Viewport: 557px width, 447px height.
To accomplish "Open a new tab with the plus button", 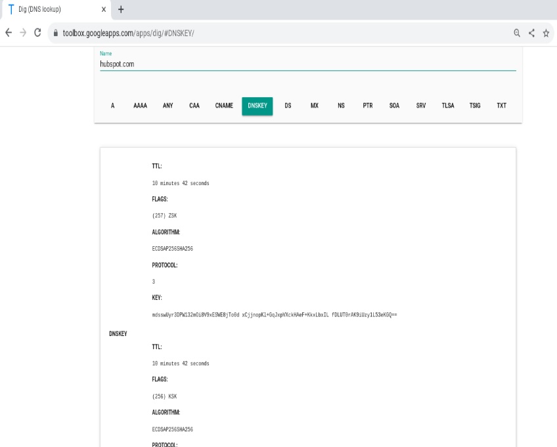I will (121, 9).
